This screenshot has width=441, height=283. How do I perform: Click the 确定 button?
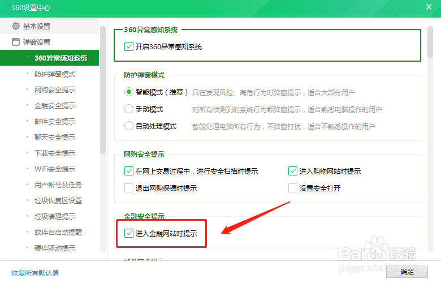click(x=407, y=272)
